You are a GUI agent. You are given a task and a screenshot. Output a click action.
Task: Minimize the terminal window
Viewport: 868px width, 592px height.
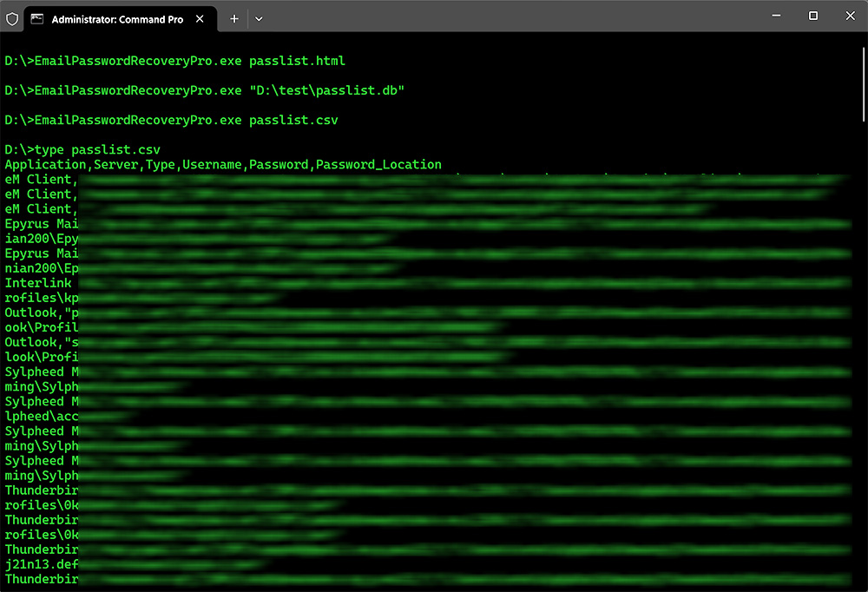pos(775,16)
